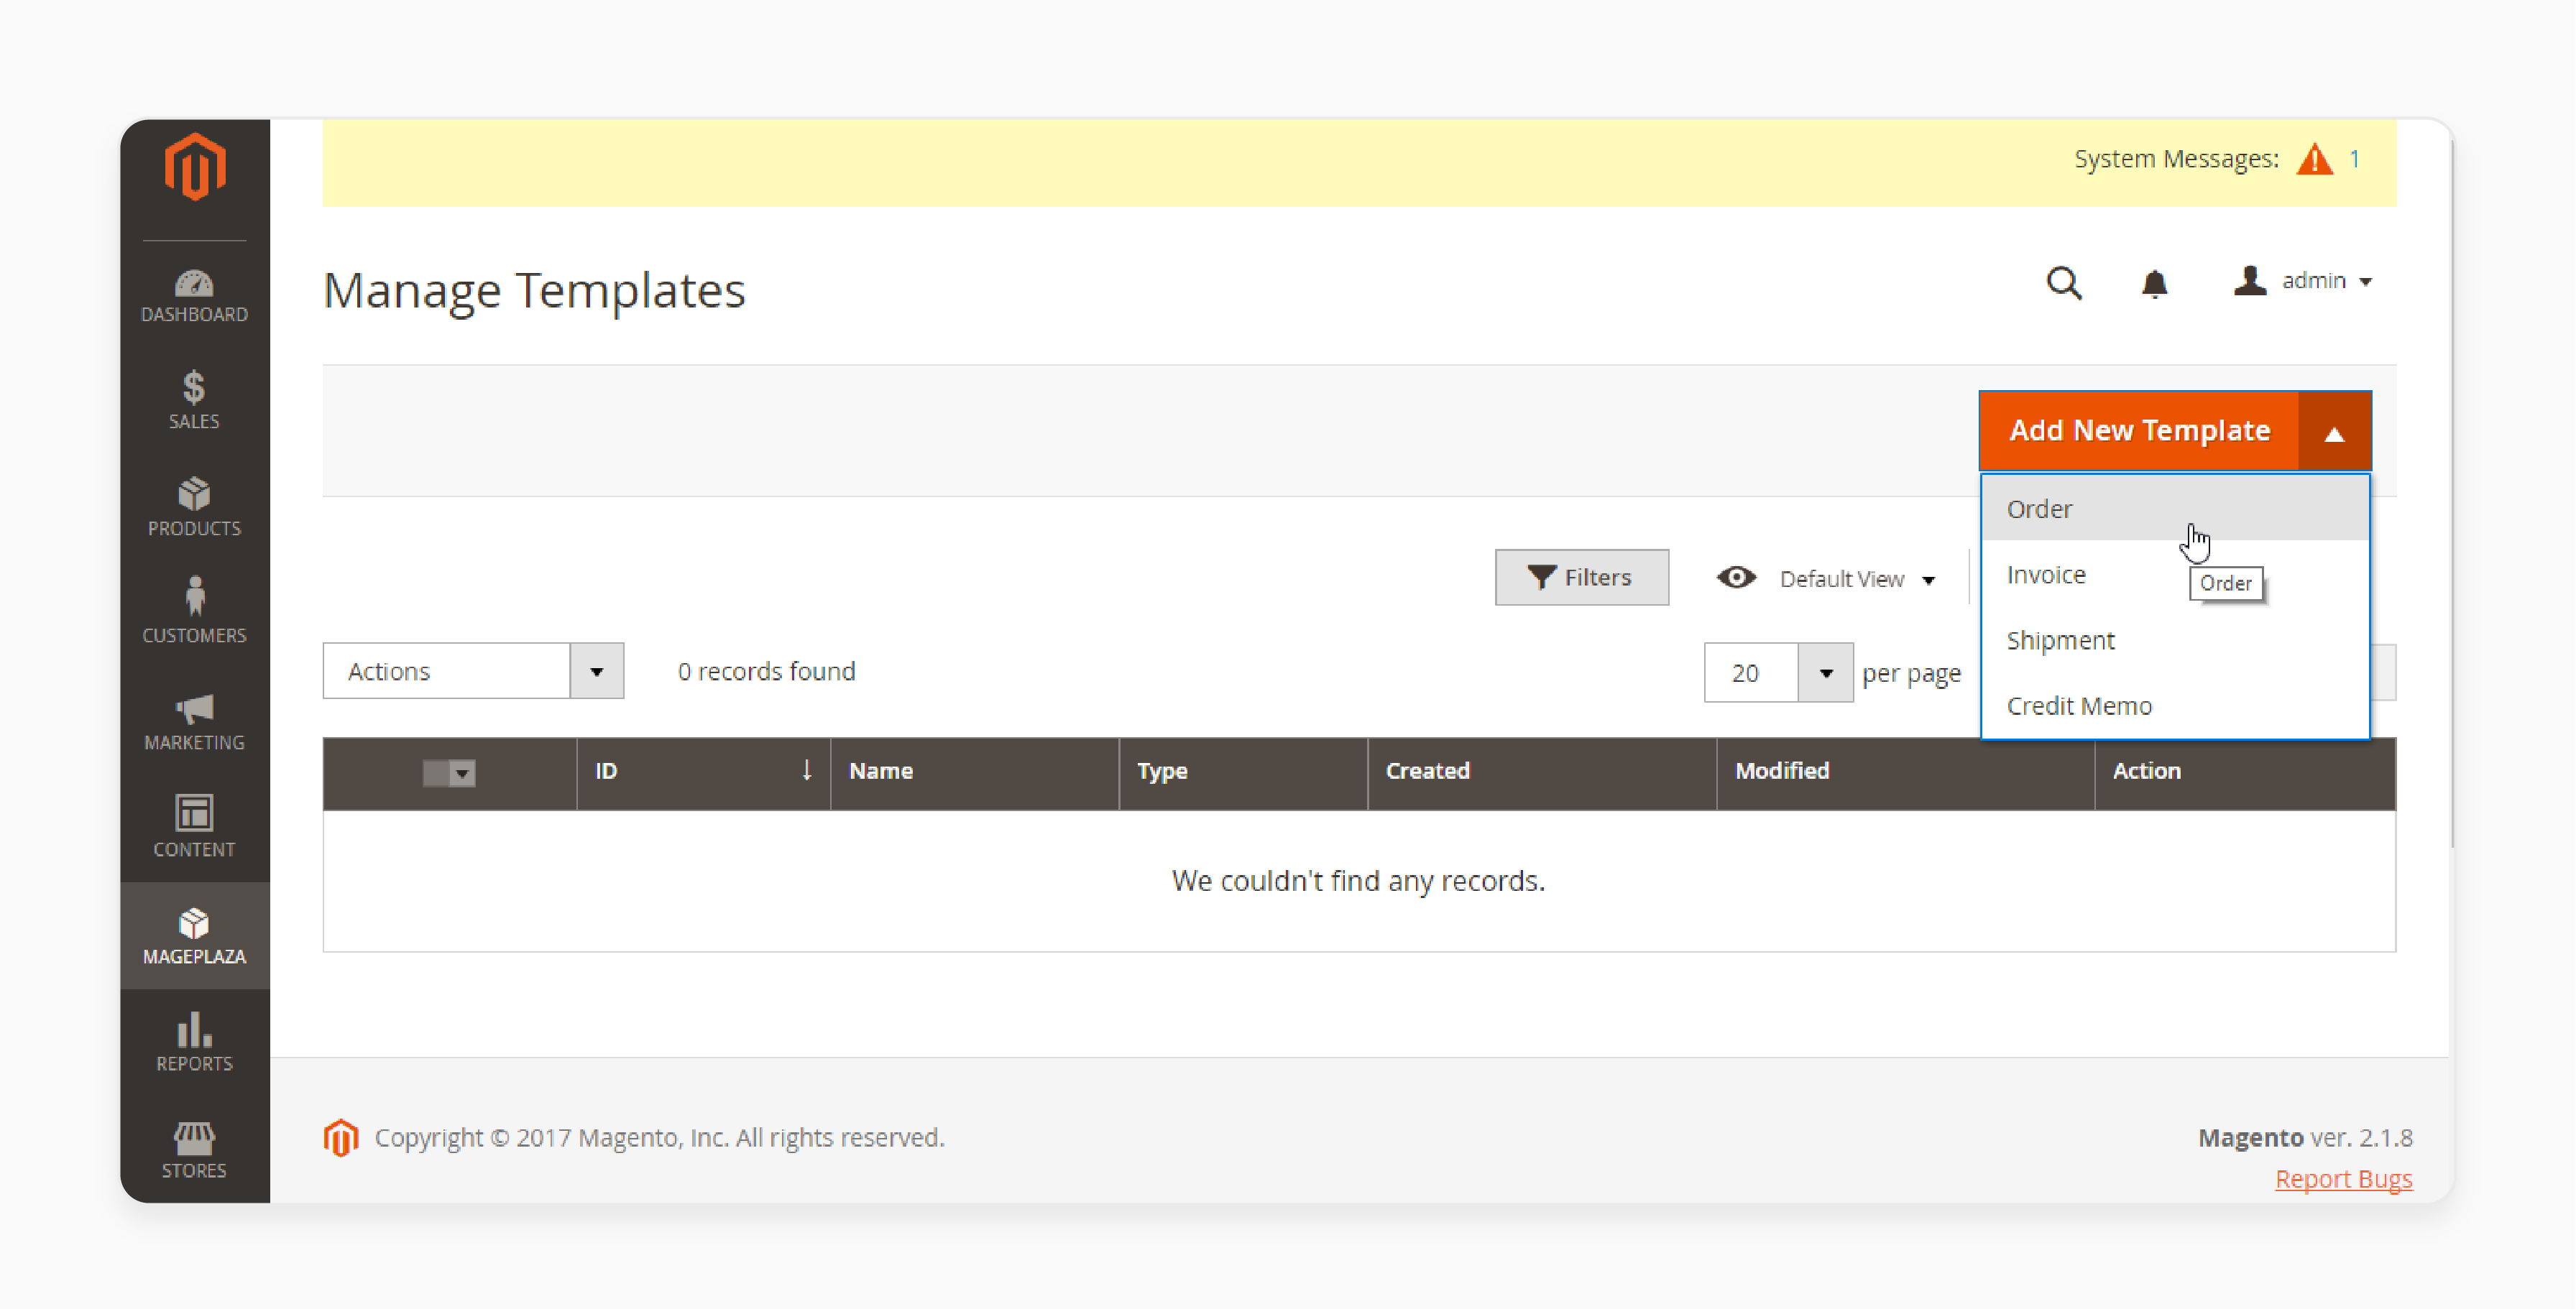
Task: Open the Marketing menu in sidebar
Action: point(194,721)
